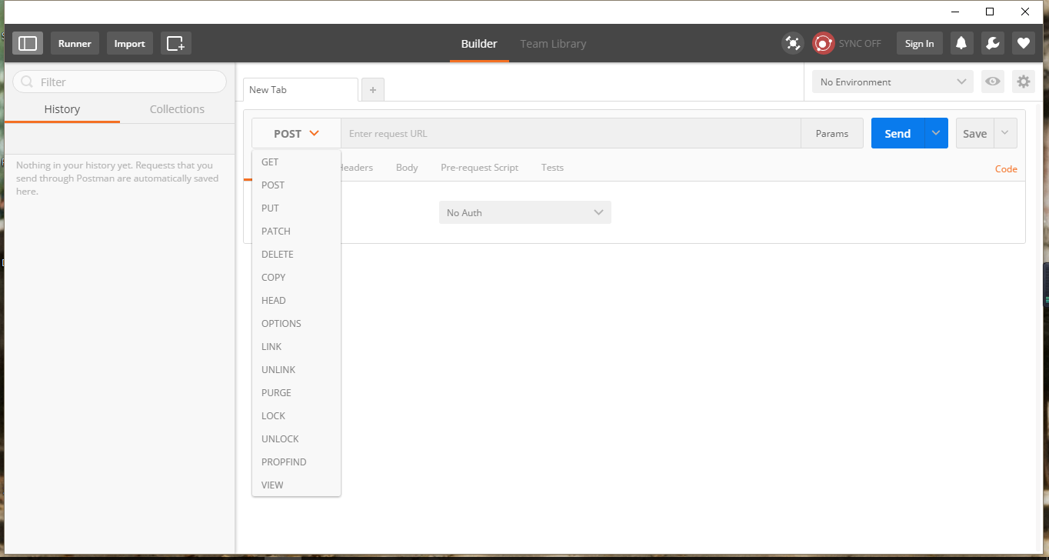Choose UNLOCK from method list
The image size is (1049, 560).
296,439
